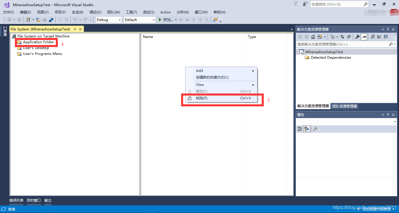Click Collapse All icon in Solution Explorer

(x=349, y=37)
